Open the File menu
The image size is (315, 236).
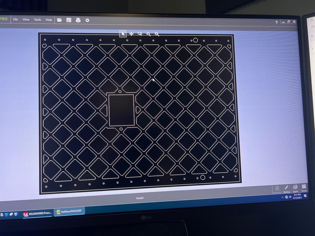15,19
